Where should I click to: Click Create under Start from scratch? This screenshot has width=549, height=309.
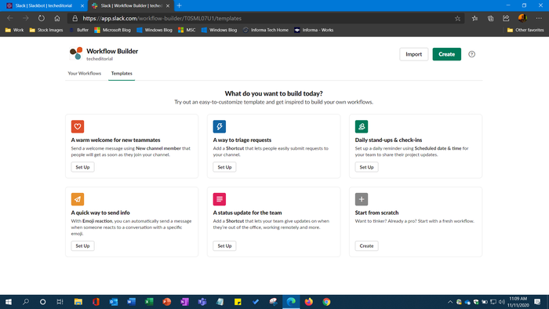366,245
